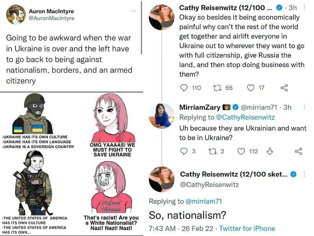This screenshot has height=236, width=314.
Task: Retweet MirriamZary's reply
Action: 212,151
